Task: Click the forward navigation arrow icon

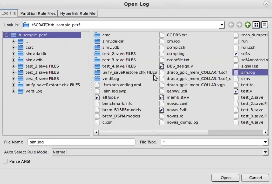Action: pyautogui.click(x=239, y=25)
